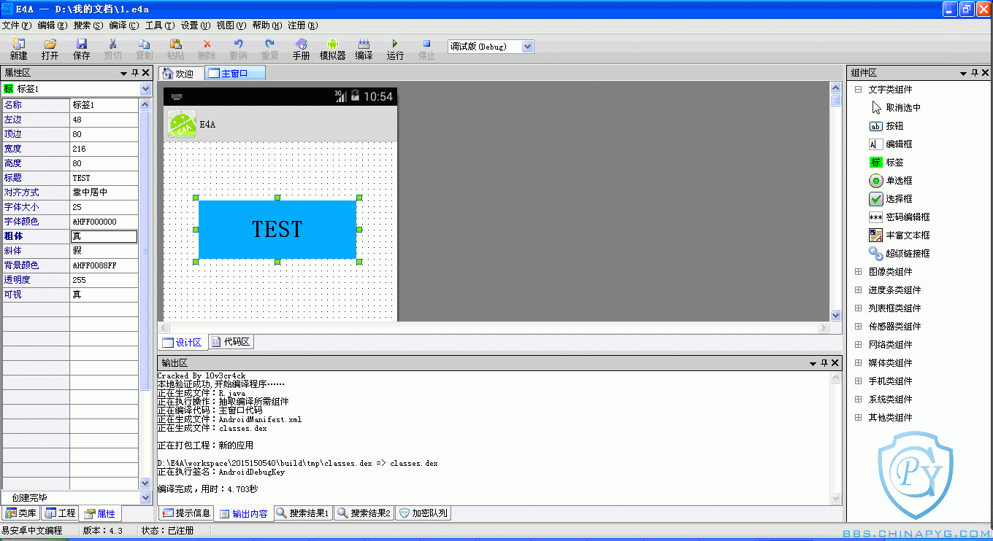
Task: Click the 复制 (Copy) toolbar icon
Action: (x=144, y=50)
